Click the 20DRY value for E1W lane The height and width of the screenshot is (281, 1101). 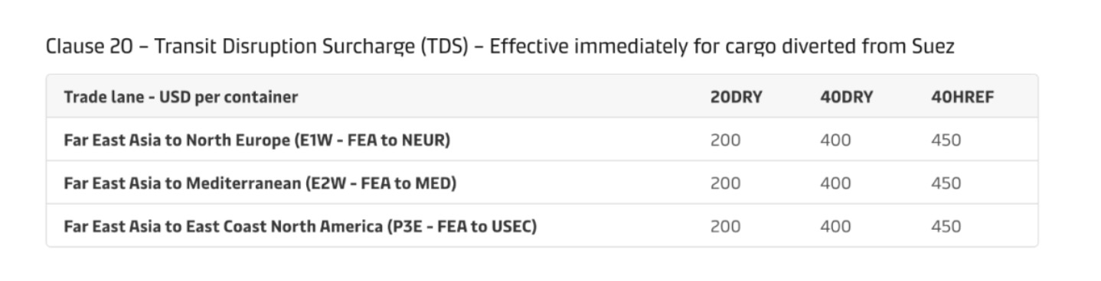tap(726, 140)
